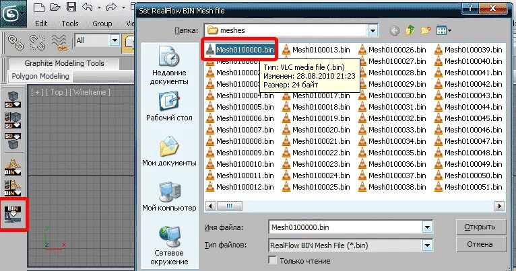Select file Mesh0100020.bin
The width and height of the screenshot is (516, 271).
pos(316,129)
